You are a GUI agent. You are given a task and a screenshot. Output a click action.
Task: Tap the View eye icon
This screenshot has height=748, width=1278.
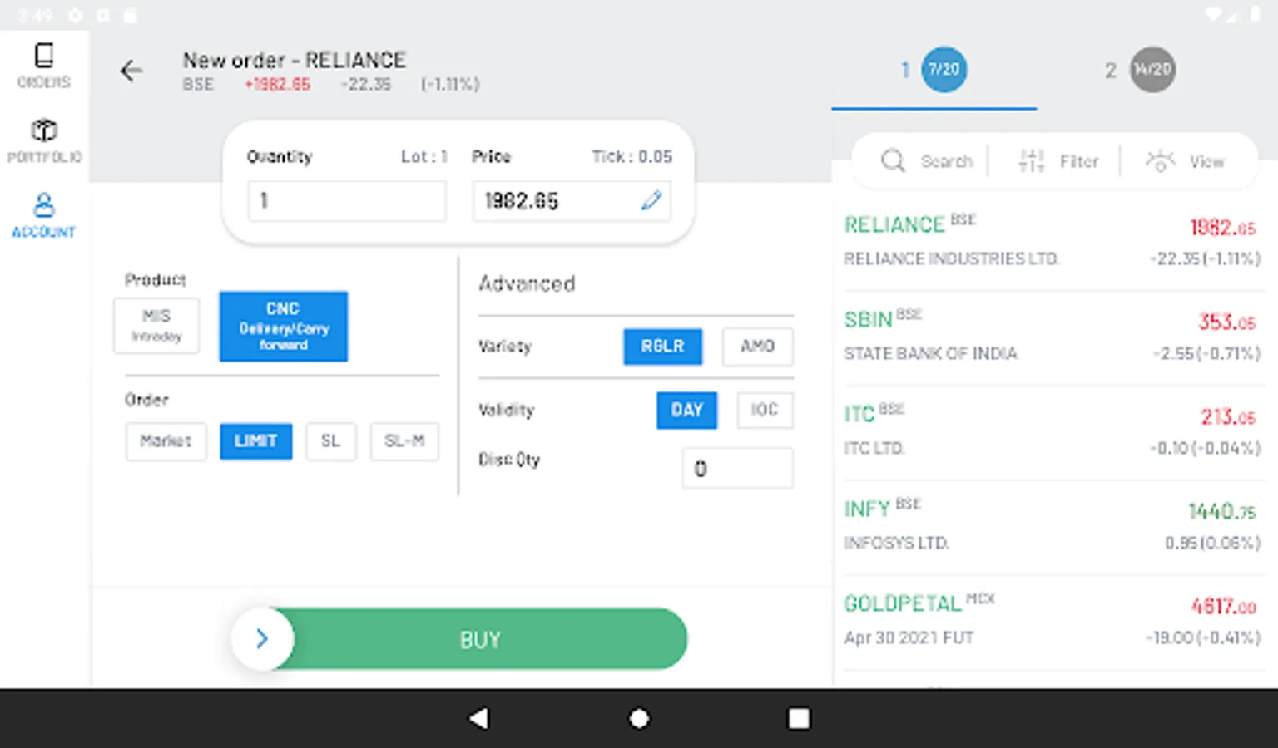click(x=1161, y=160)
